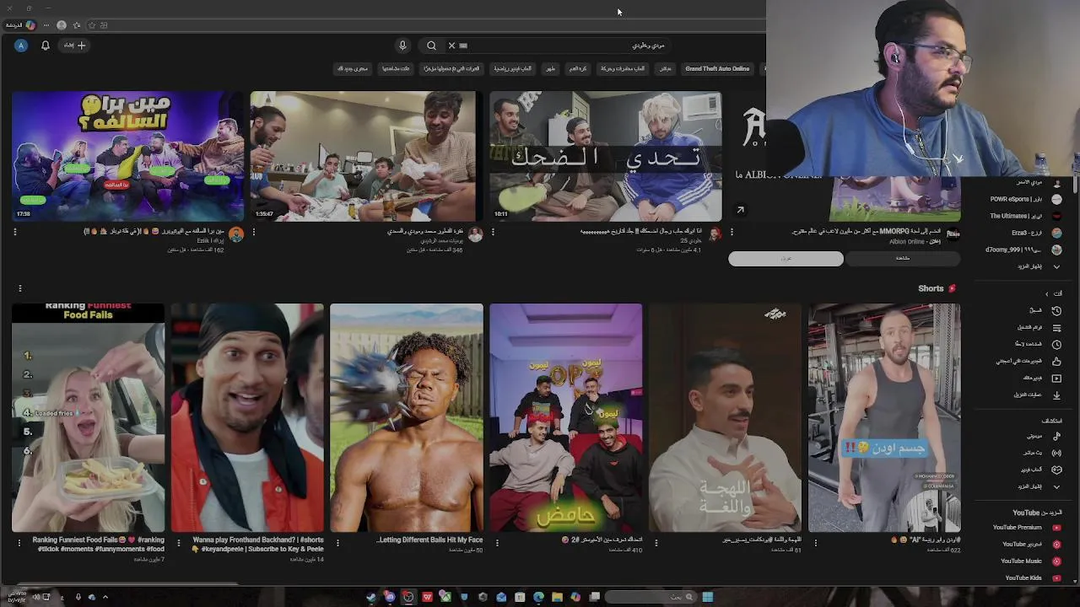Open the 'You' section chevron heading

click(1053, 293)
